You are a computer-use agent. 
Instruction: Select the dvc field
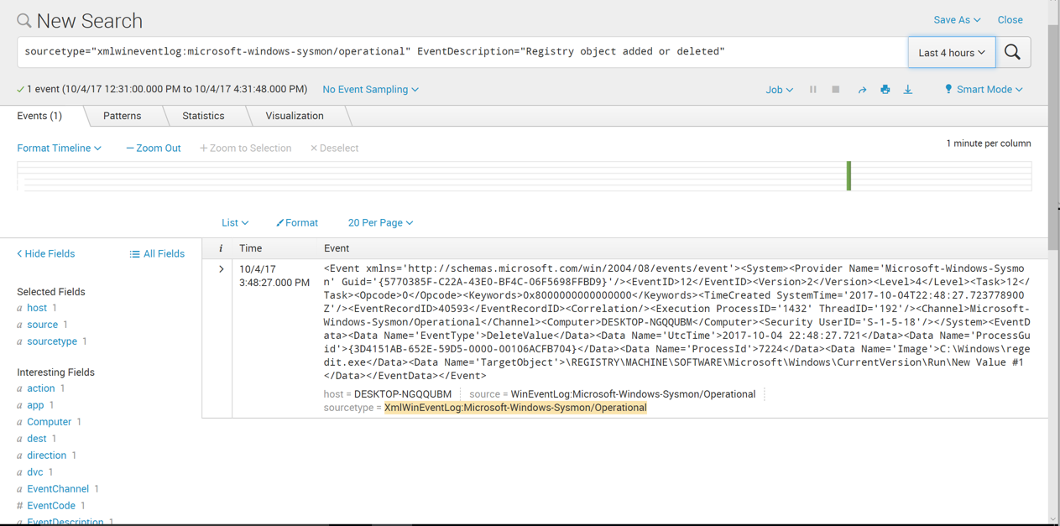(34, 472)
